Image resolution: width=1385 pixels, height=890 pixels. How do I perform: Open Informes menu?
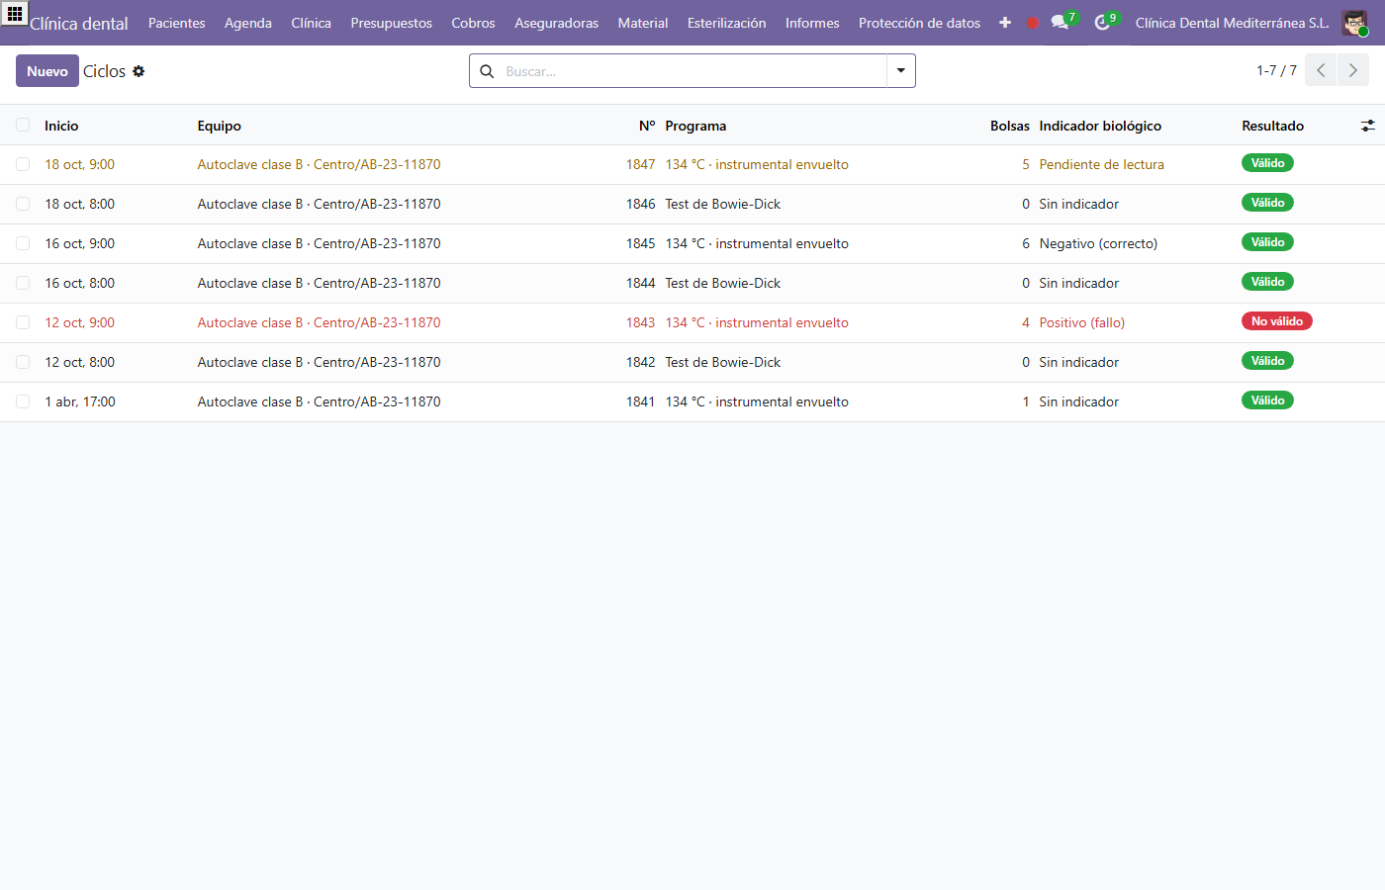812,23
